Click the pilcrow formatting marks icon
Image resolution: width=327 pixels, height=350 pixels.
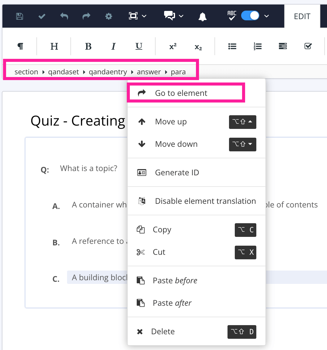pyautogui.click(x=20, y=46)
